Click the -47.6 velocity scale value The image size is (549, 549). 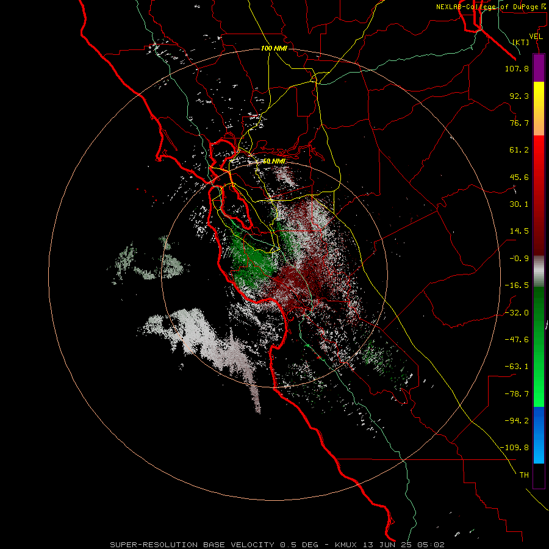[517, 340]
